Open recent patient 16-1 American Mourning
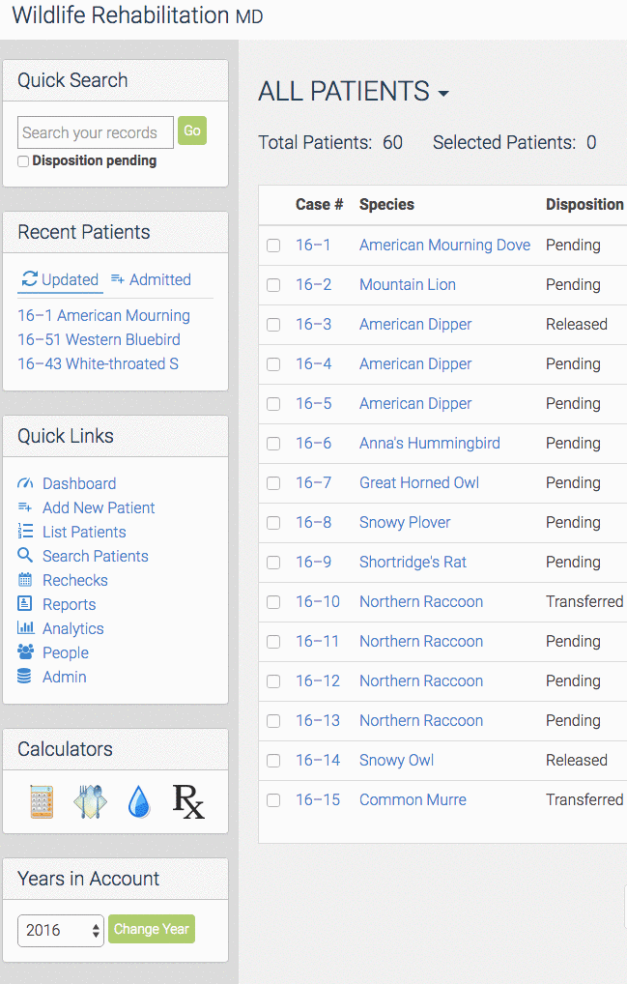Image resolution: width=627 pixels, height=984 pixels. pos(103,316)
